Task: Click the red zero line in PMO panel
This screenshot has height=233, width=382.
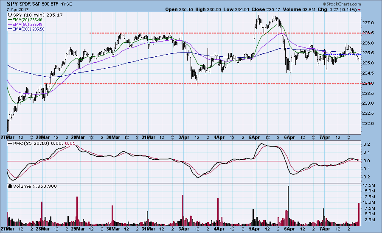Action: [184, 161]
